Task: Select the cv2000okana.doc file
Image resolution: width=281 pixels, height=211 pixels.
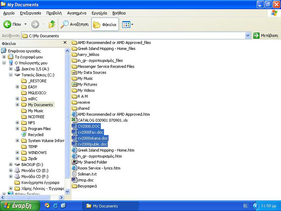Action: pos(90,138)
